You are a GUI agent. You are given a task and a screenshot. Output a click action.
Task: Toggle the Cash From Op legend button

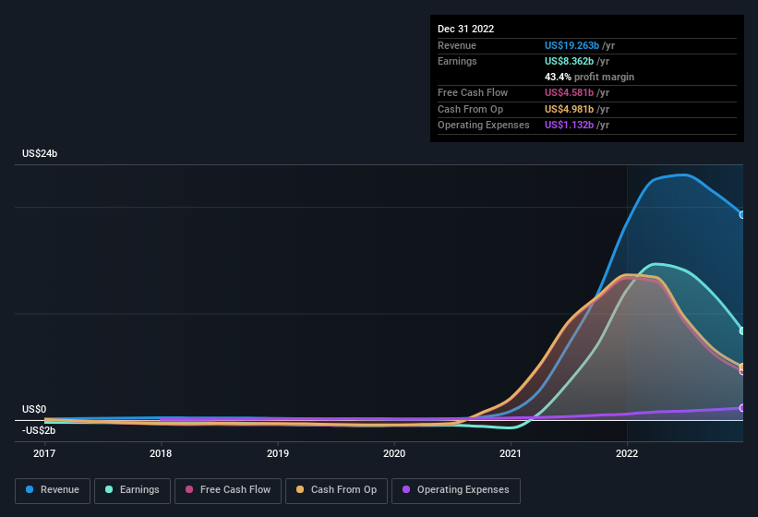tap(336, 490)
